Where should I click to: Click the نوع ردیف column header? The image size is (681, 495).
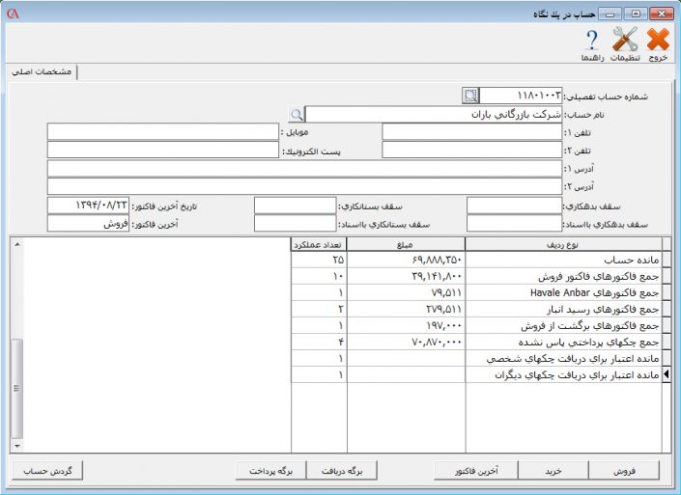[561, 244]
